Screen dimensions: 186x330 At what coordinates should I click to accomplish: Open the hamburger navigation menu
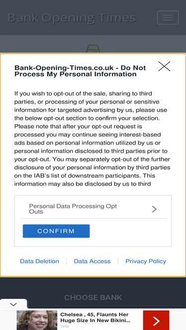pos(168,18)
